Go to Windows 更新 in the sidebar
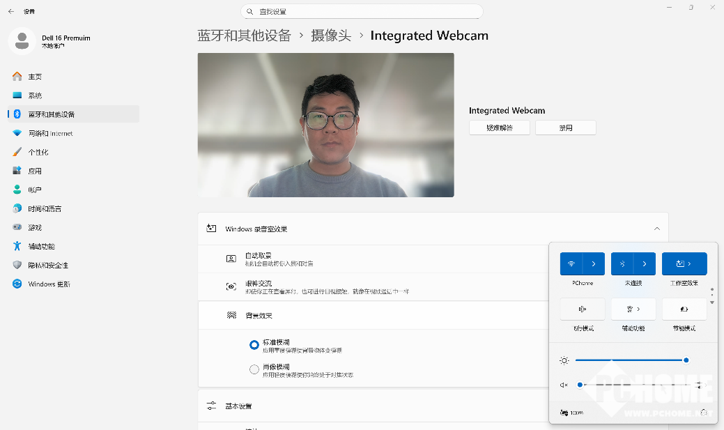 (x=49, y=284)
